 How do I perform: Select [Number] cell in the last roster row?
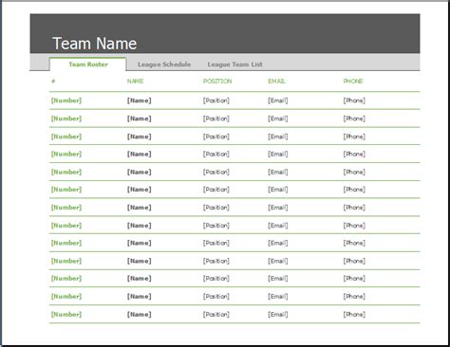pos(66,315)
